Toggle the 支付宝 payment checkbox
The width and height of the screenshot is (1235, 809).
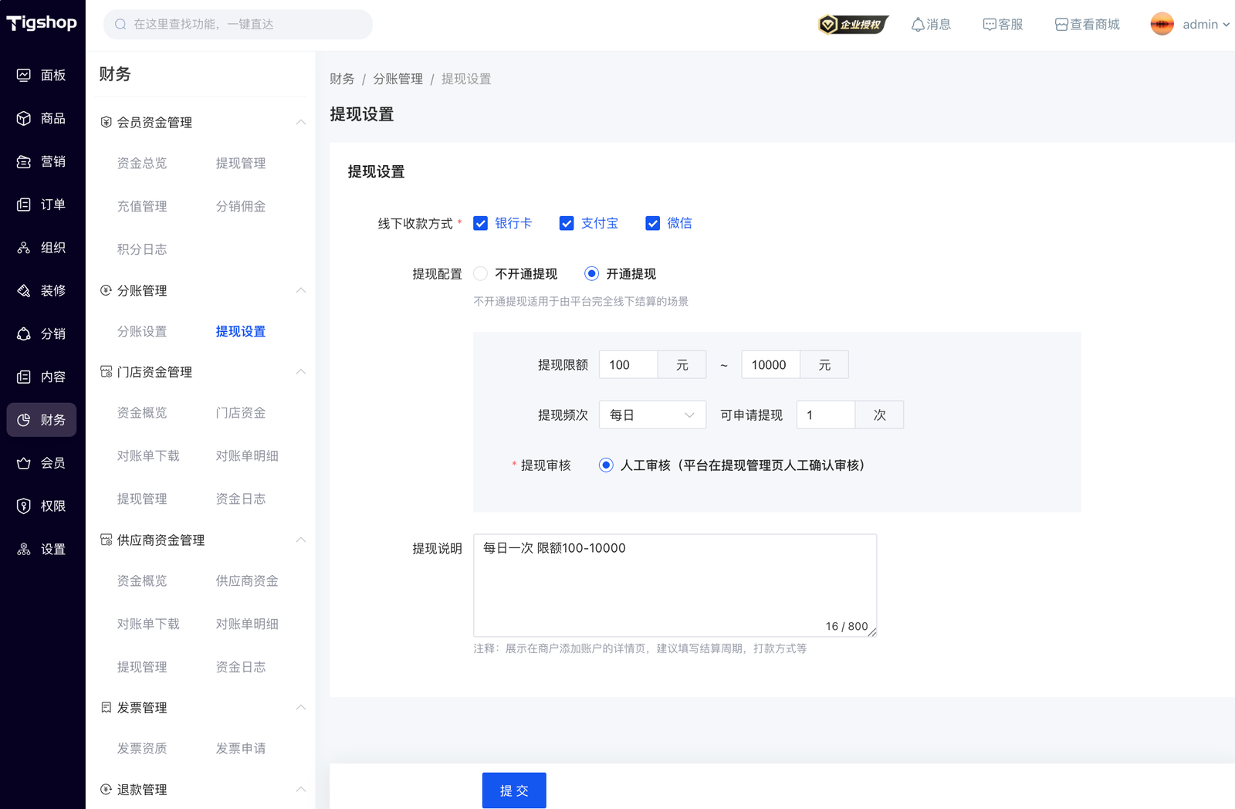tap(567, 223)
